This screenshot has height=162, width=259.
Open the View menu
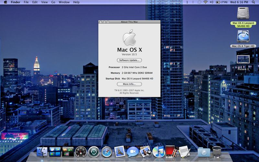[44, 2]
